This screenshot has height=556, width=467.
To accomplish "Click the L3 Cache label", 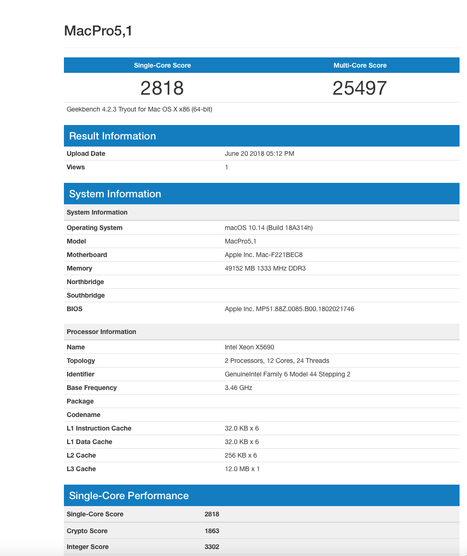I will point(81,469).
